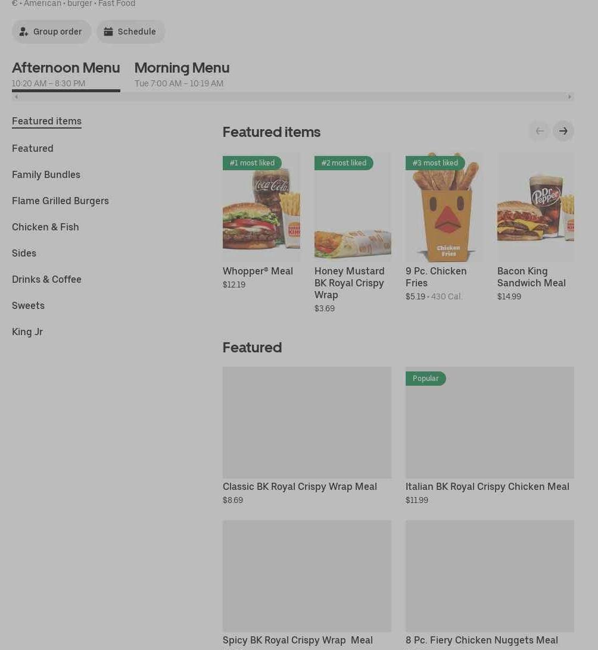Select Featured items in the sidebar

pyautogui.click(x=46, y=121)
